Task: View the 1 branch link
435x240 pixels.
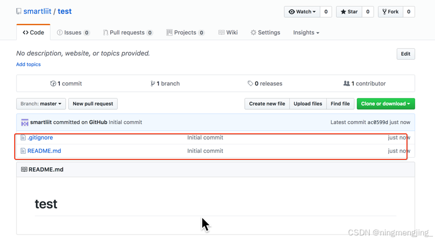Action: pos(165,84)
